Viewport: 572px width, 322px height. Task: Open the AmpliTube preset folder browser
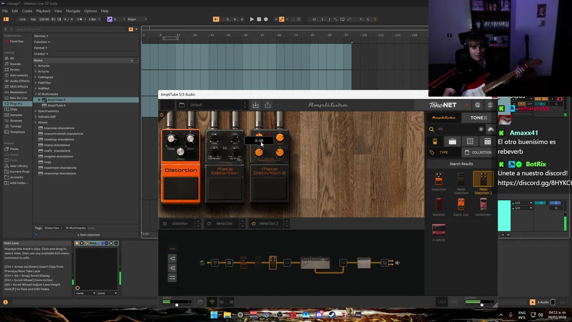pyautogui.click(x=181, y=105)
